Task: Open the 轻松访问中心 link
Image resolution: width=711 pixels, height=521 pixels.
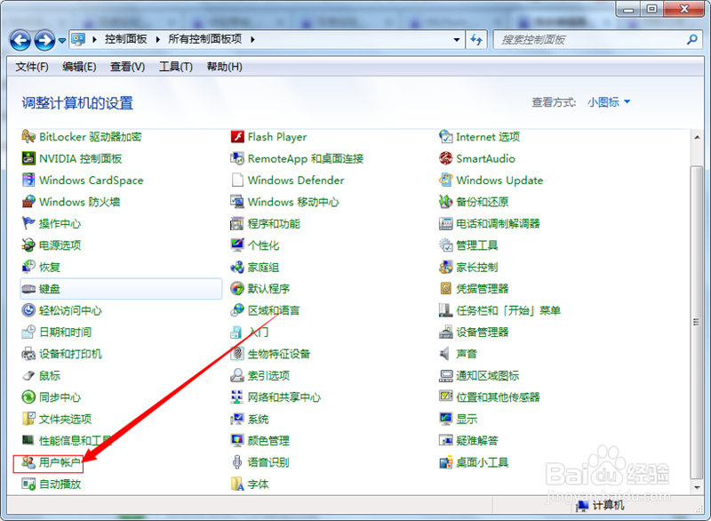Action: click(x=70, y=310)
